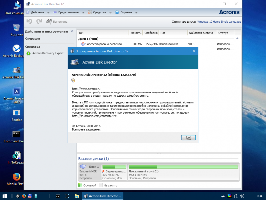This screenshot has height=200, width=266.
Task: Expand the dropdown arrow next to Представление
Action: pyautogui.click(x=83, y=12)
